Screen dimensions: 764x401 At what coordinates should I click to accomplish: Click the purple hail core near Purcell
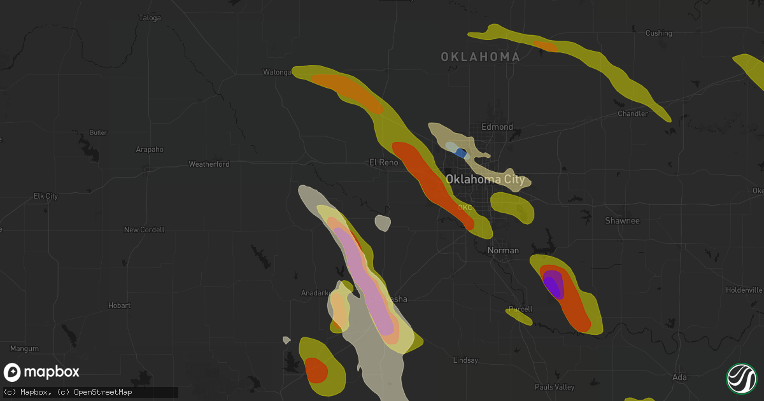pyautogui.click(x=553, y=284)
